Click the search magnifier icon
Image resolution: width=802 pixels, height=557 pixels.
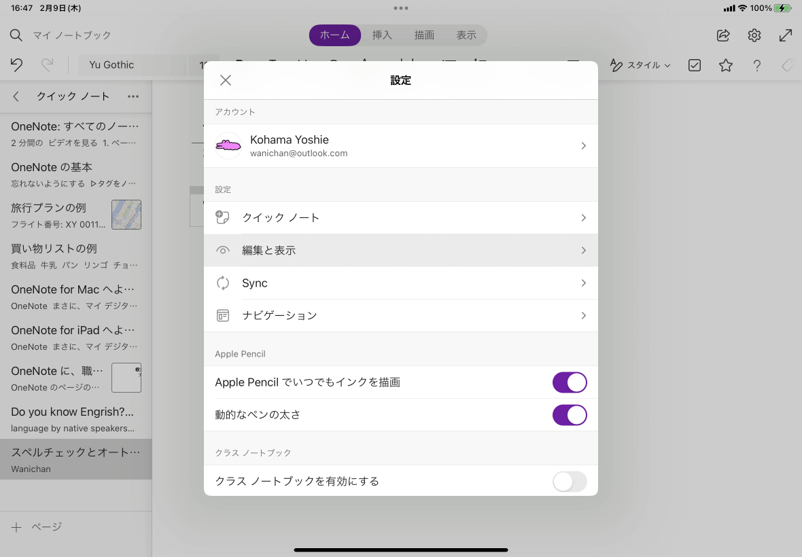tap(16, 35)
